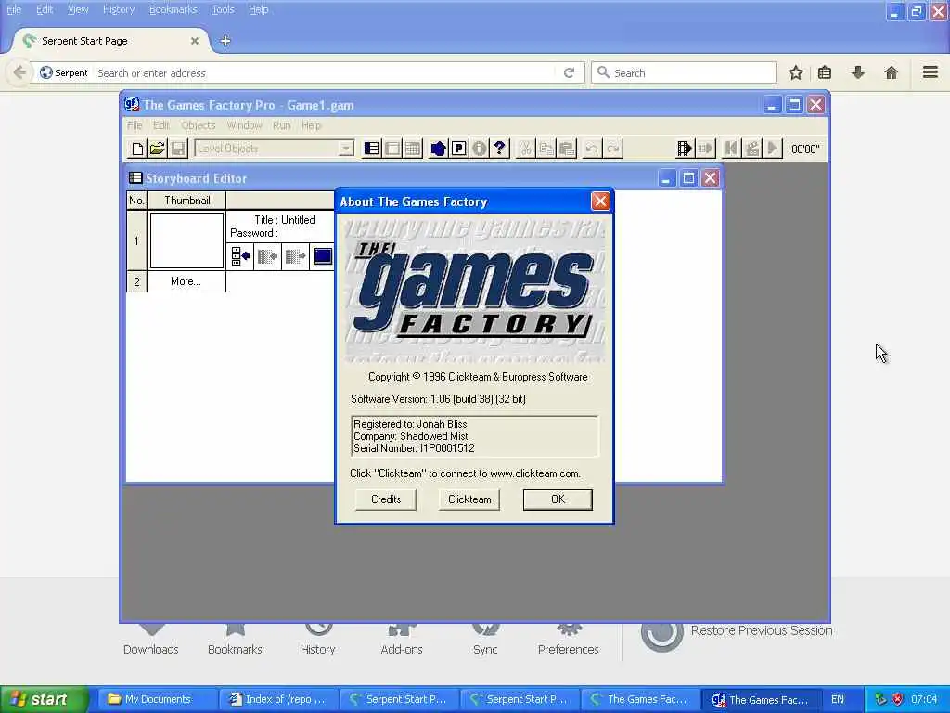Click OK in the About dialog

558,499
